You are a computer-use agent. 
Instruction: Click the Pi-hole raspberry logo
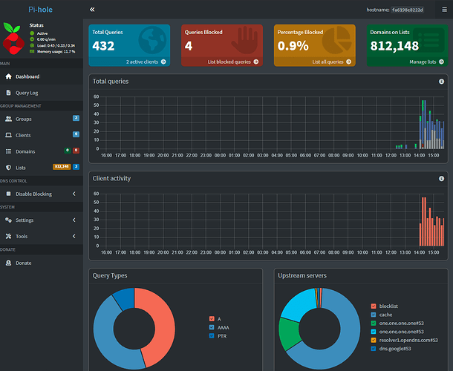click(x=15, y=40)
